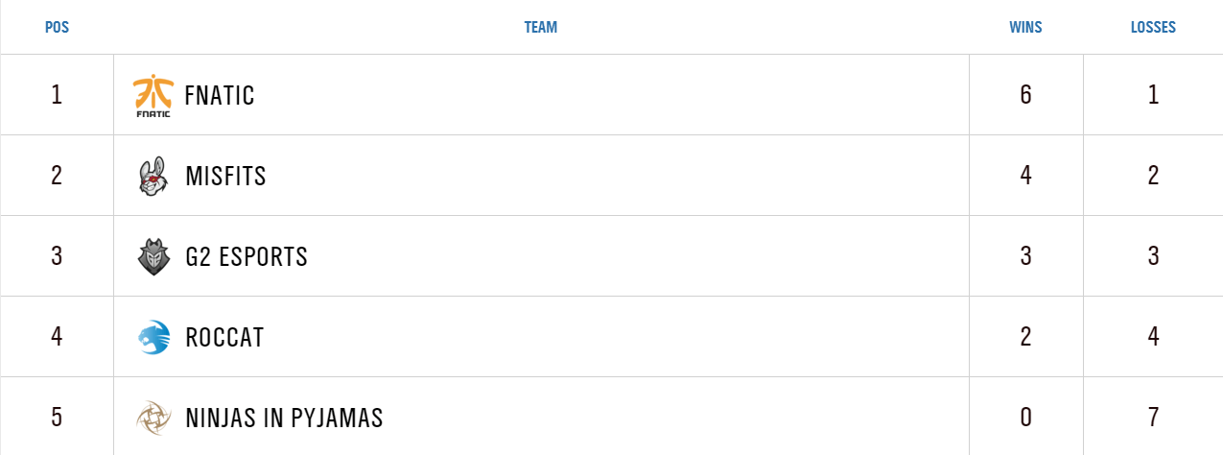Click position number 1 in the table

[x=57, y=95]
